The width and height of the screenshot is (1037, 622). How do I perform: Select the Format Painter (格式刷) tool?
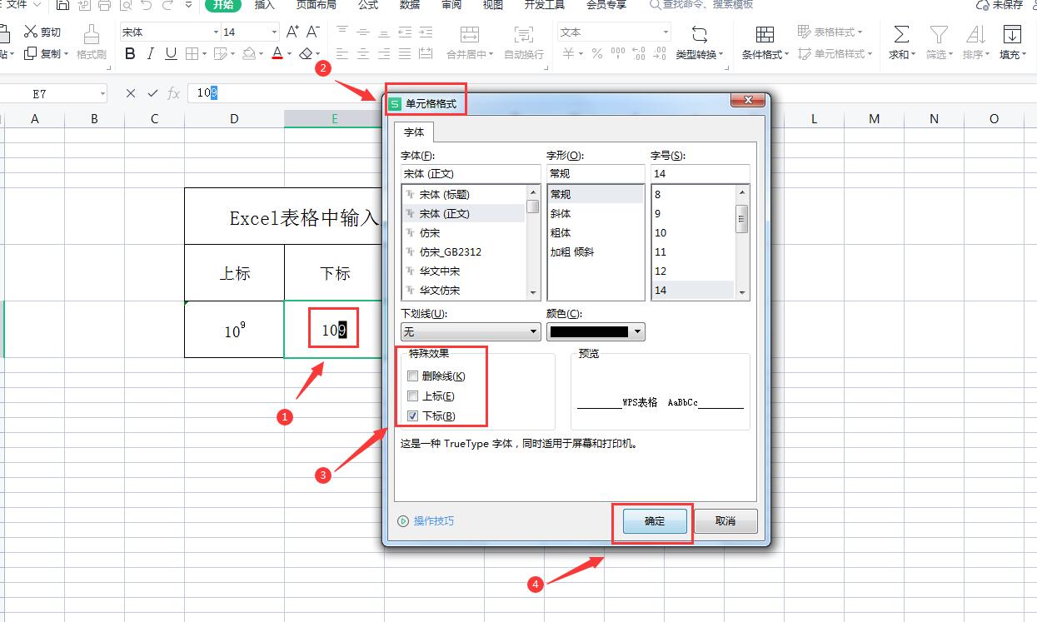pos(91,42)
